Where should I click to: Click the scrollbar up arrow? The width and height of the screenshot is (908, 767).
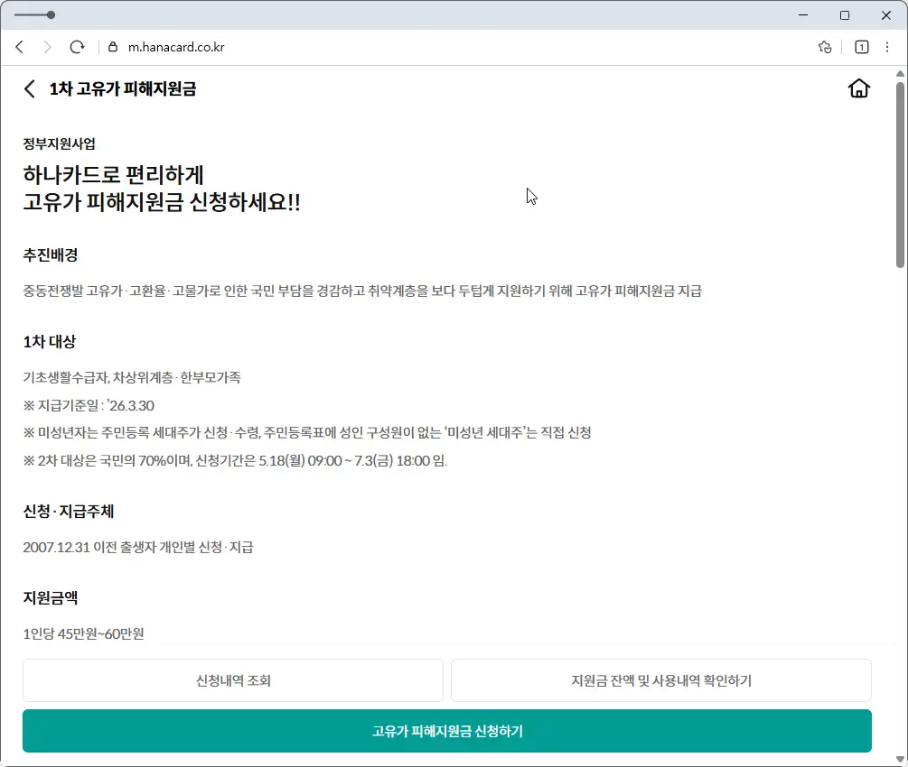[900, 73]
